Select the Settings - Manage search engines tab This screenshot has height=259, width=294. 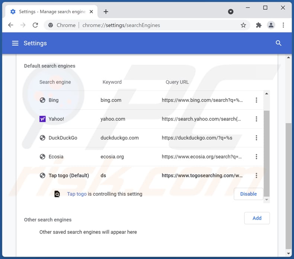coord(52,12)
